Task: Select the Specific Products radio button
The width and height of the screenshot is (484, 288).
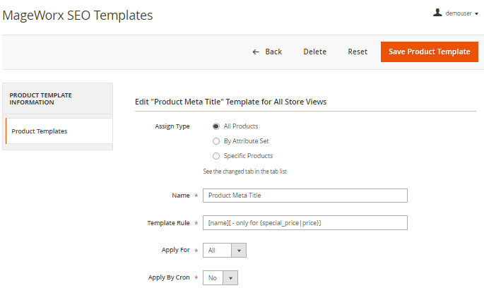Action: 216,155
